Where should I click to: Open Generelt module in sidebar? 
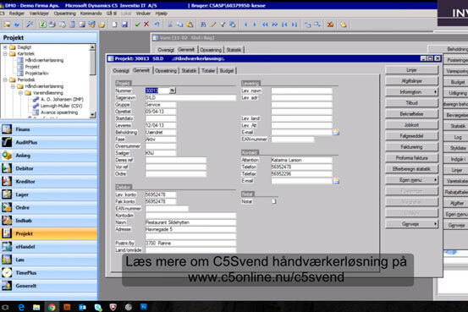(x=49, y=286)
